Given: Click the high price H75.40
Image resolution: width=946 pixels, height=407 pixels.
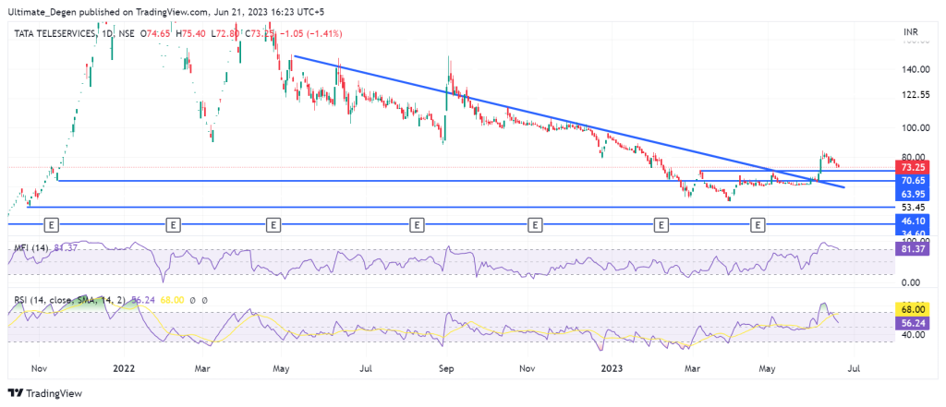Looking at the screenshot, I should coord(188,34).
